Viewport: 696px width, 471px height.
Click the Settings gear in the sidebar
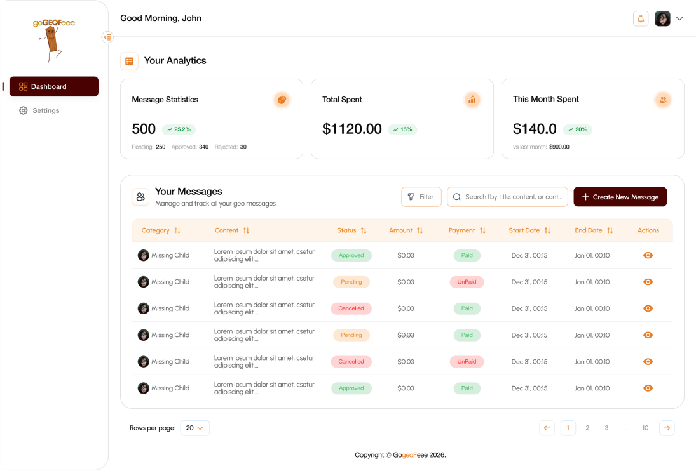[x=23, y=110]
